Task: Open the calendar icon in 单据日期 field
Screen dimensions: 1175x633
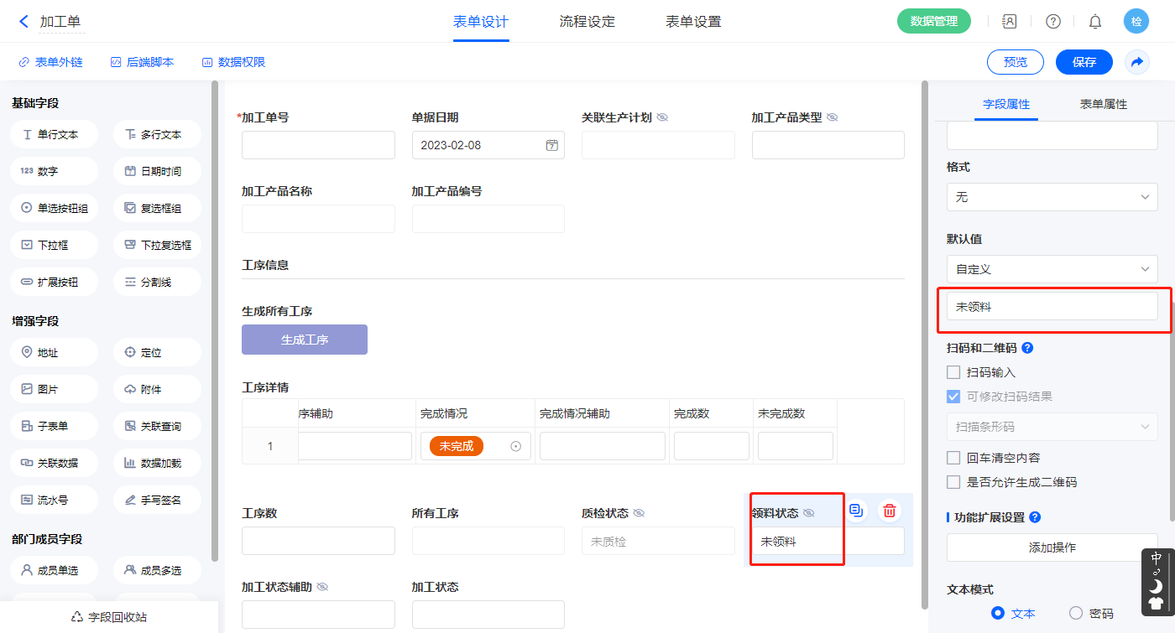Action: (x=552, y=145)
